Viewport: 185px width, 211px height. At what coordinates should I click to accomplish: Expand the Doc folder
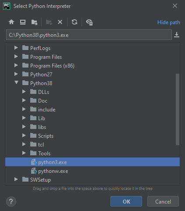click(24, 100)
